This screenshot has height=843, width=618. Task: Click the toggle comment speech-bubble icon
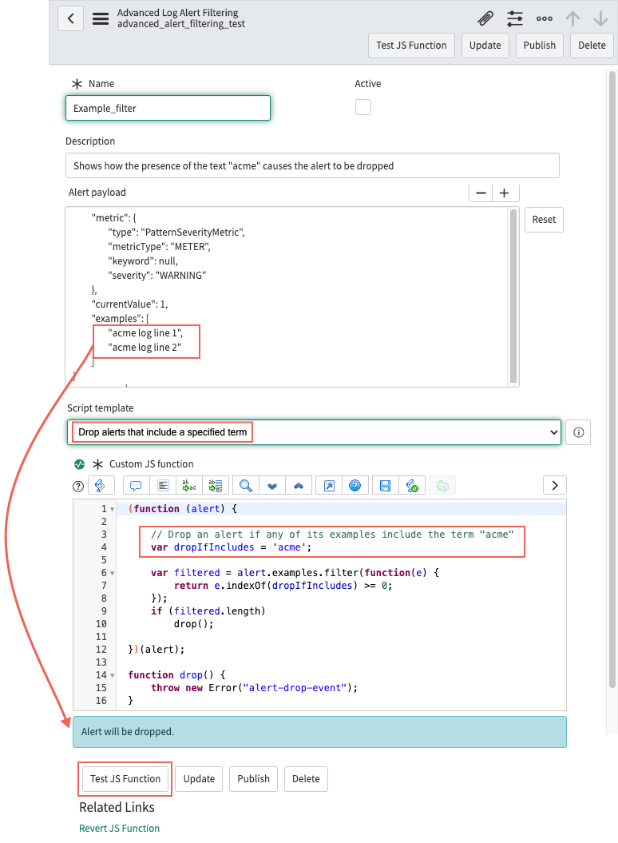(x=136, y=486)
